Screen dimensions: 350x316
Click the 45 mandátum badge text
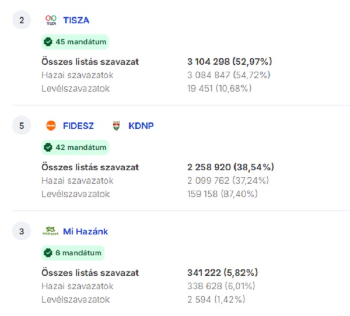click(80, 42)
